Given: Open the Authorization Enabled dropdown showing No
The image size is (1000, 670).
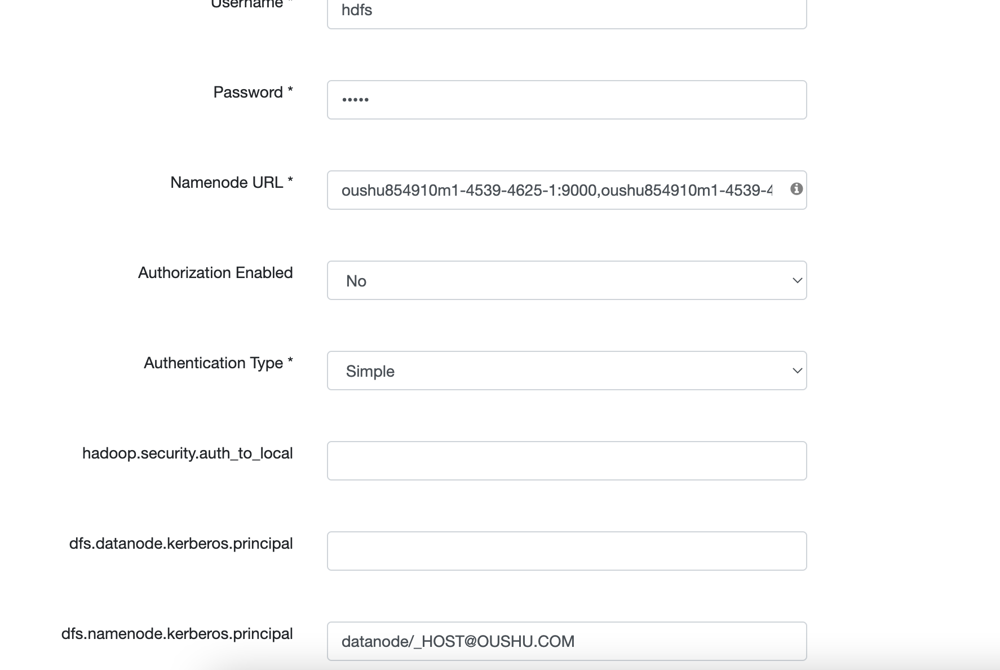Looking at the screenshot, I should pos(567,280).
